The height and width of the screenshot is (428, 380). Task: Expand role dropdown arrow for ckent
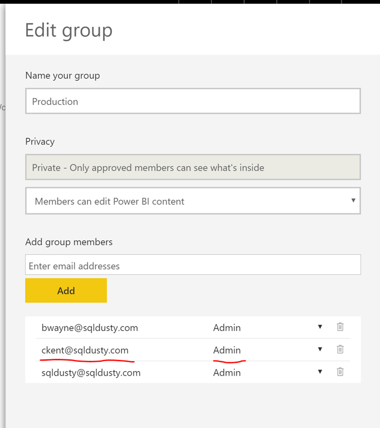[320, 349]
